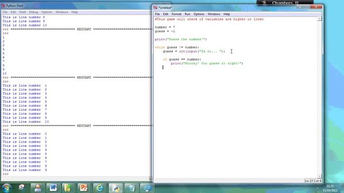The width and height of the screenshot is (344, 193).
Task: Click 'This is line number 0' in shell
Action: (25, 134)
